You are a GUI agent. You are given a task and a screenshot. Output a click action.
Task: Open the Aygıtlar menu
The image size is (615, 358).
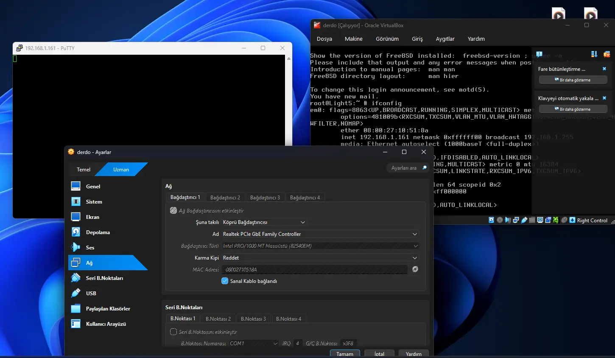point(445,39)
